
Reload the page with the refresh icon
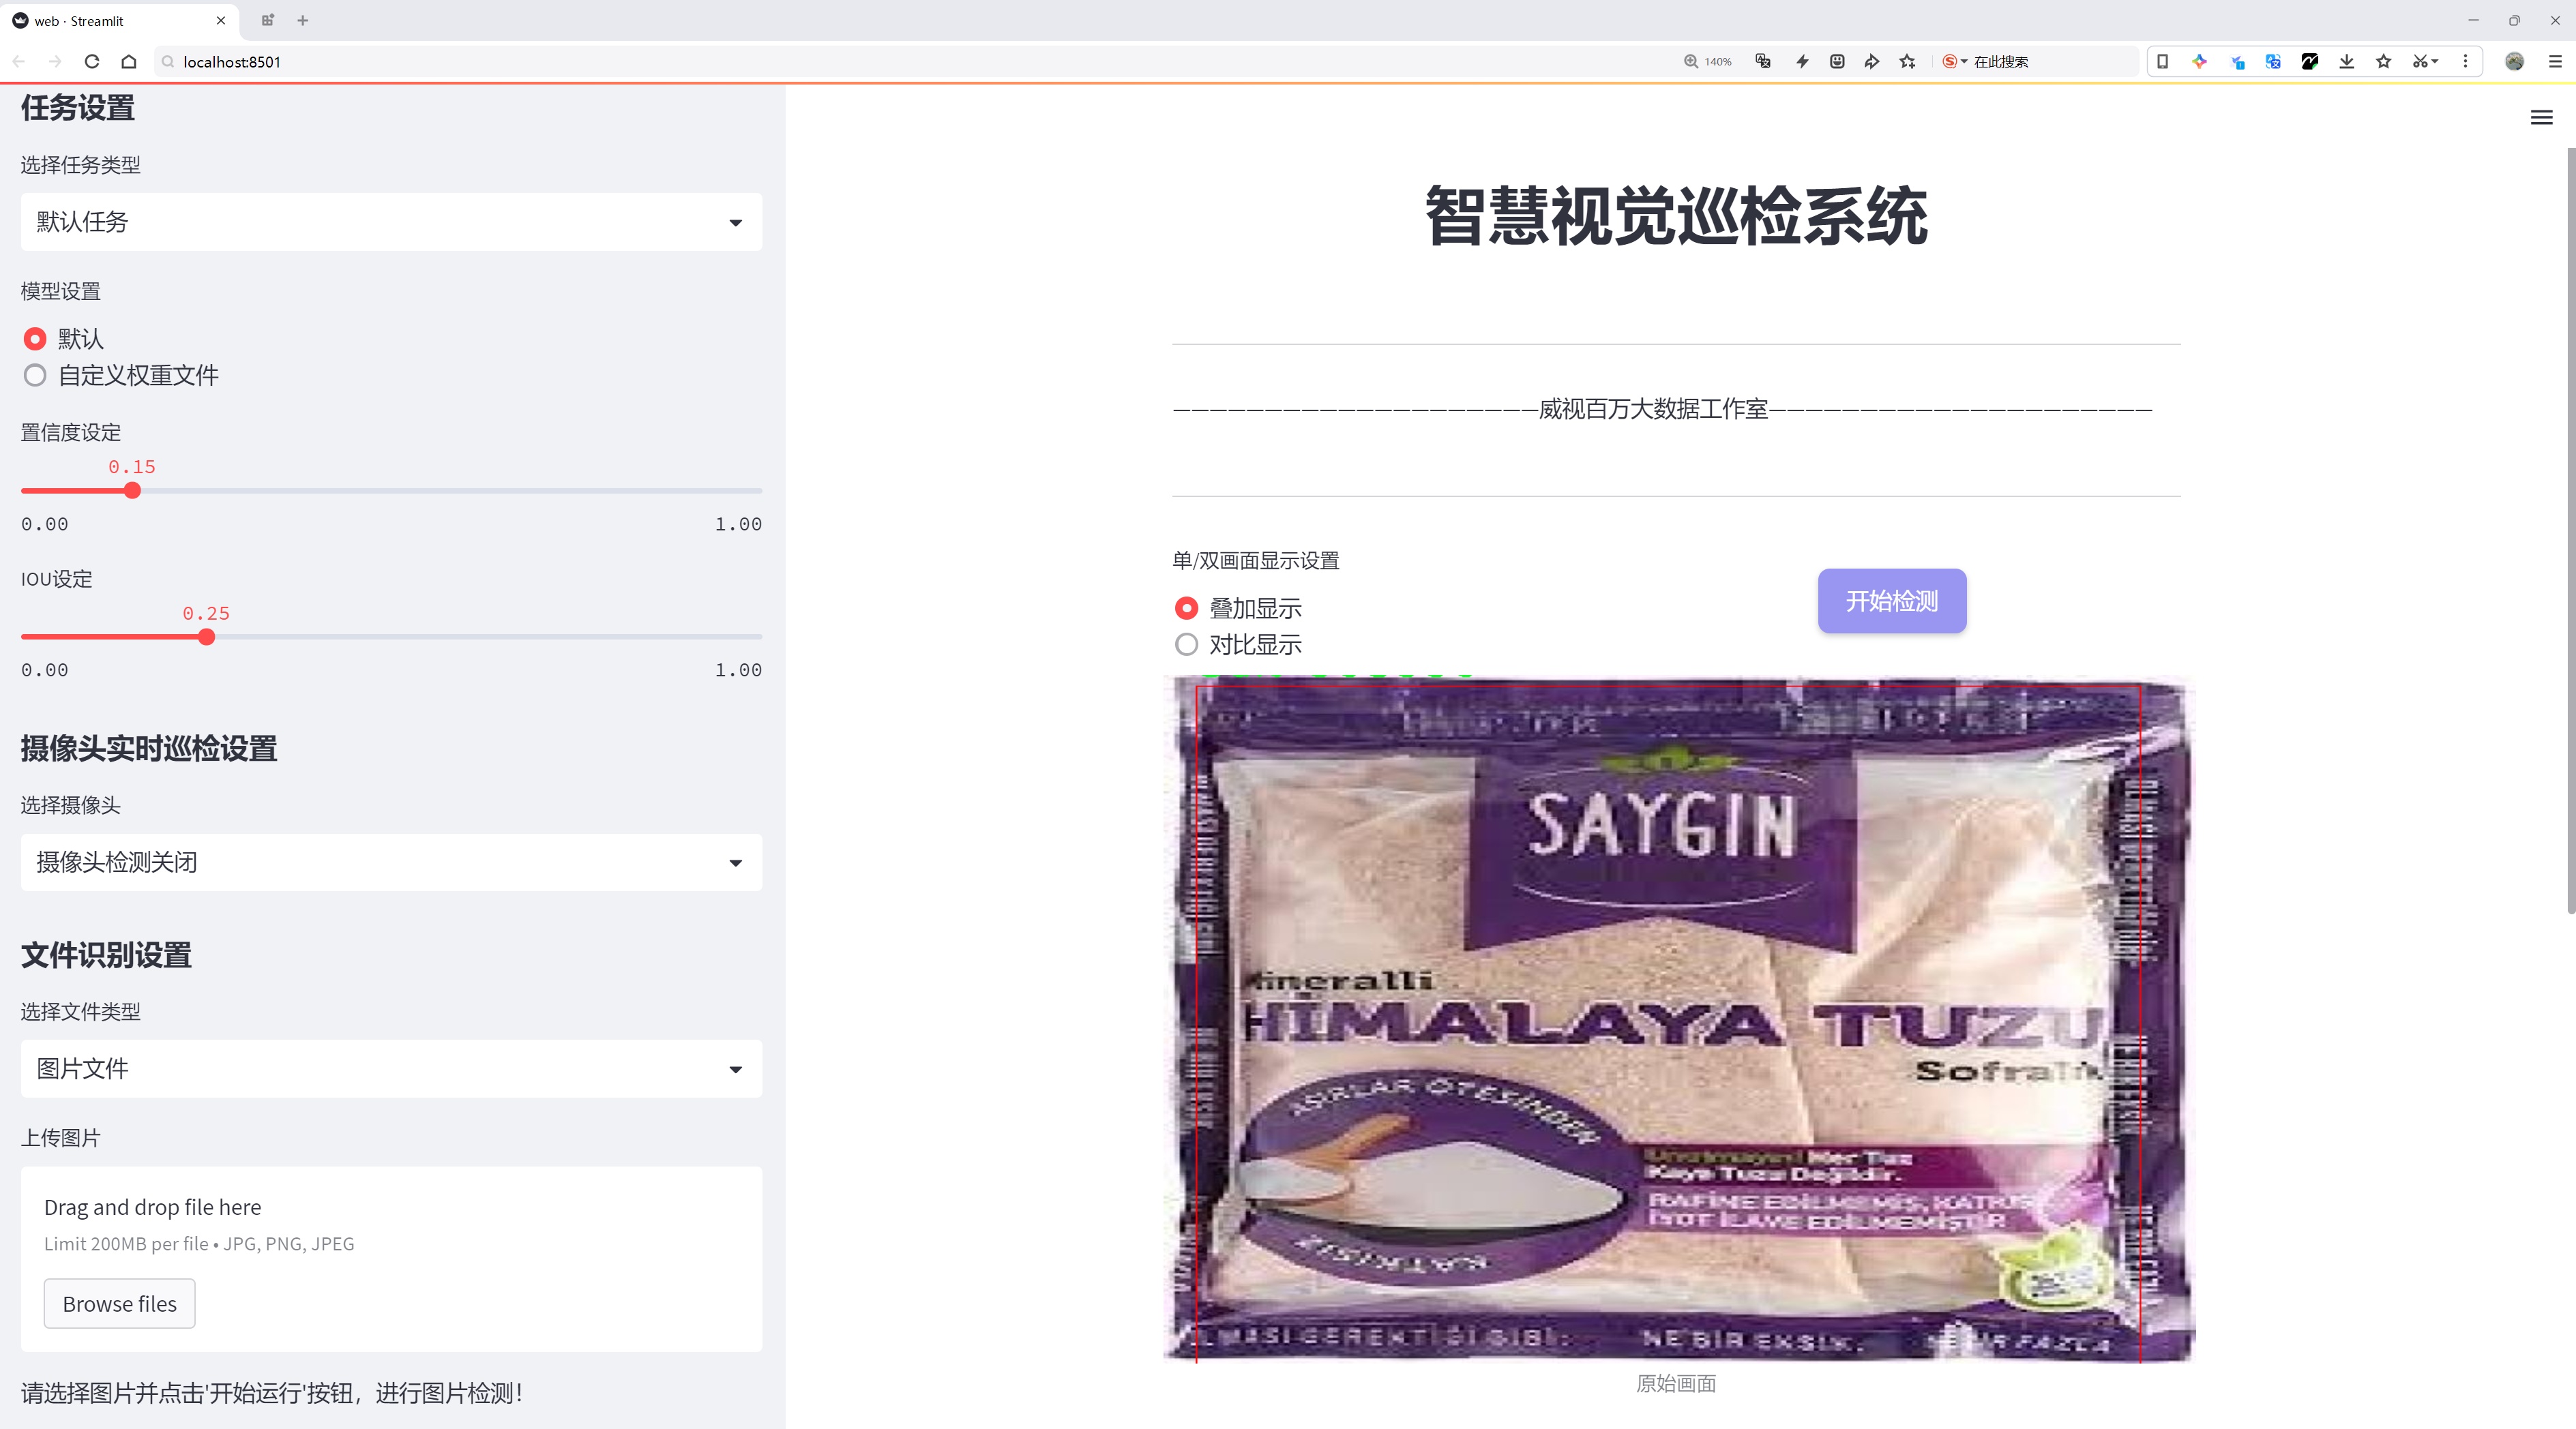pyautogui.click(x=92, y=62)
